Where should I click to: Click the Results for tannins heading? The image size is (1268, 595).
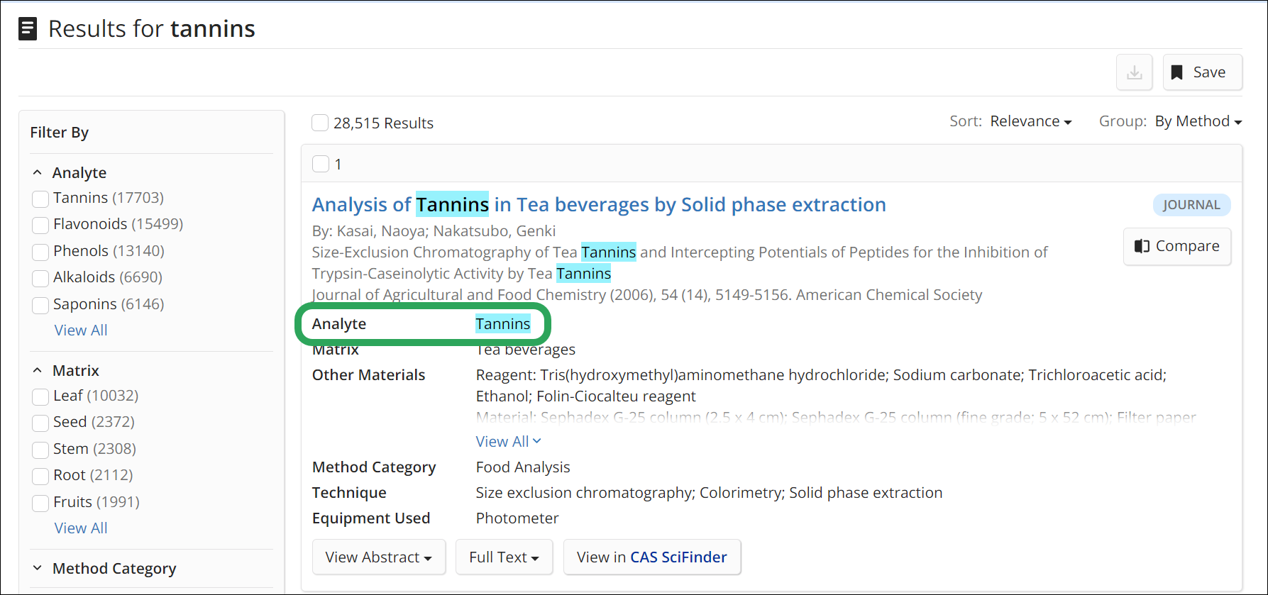(152, 29)
